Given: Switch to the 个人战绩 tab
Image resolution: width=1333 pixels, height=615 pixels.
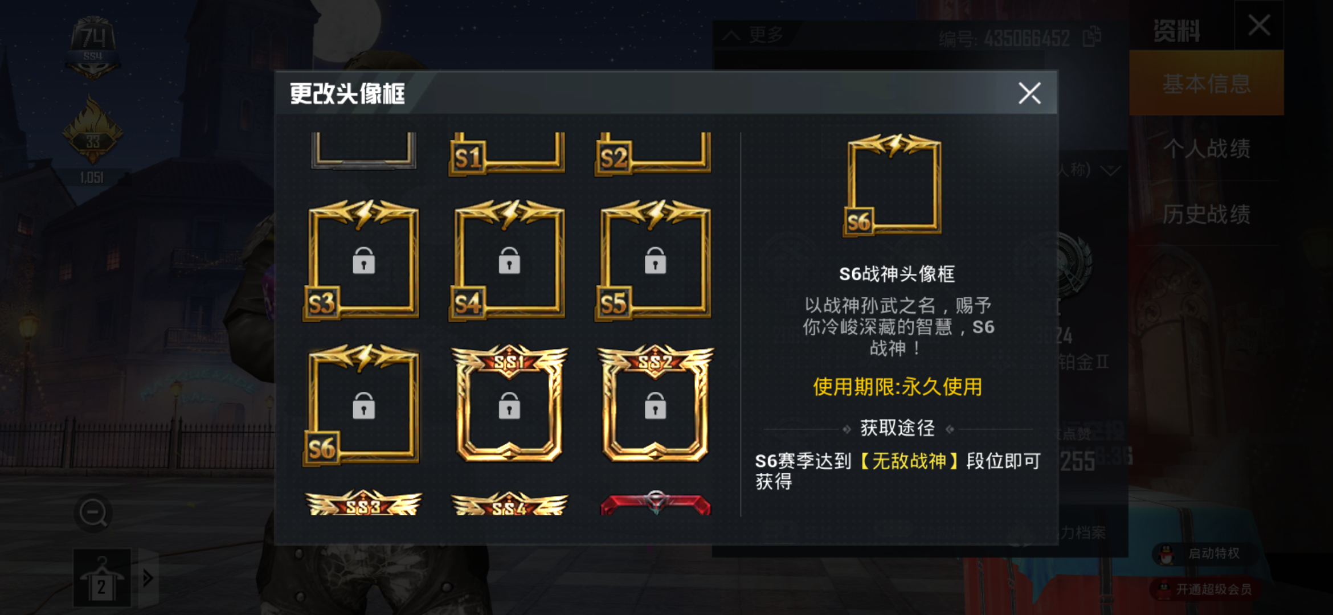Looking at the screenshot, I should point(1207,149).
